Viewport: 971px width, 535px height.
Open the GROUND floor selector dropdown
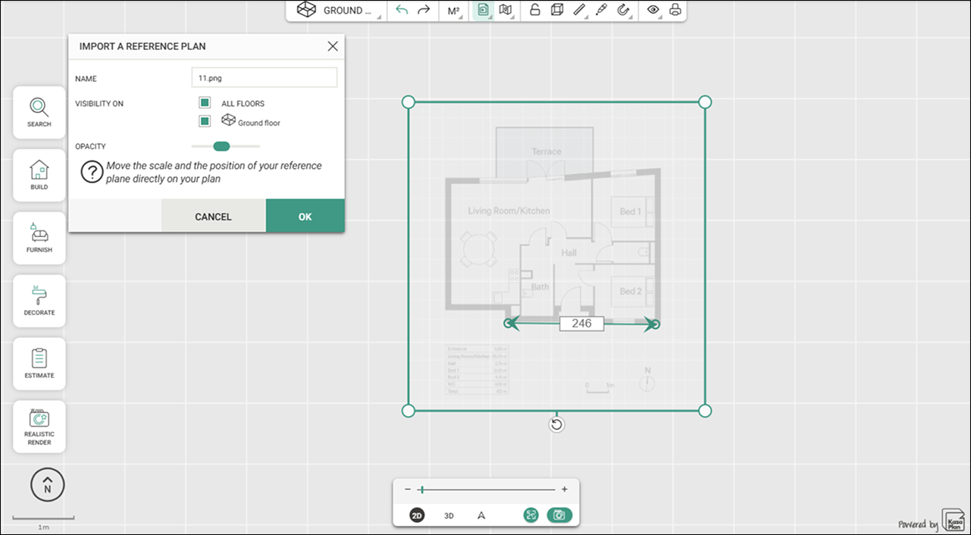pos(337,11)
